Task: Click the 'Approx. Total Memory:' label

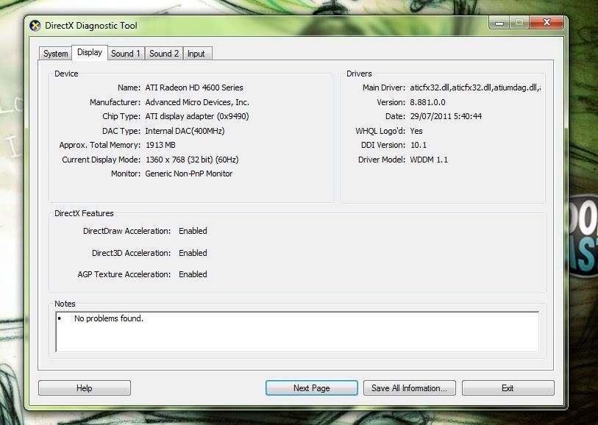Action: [x=100, y=146]
